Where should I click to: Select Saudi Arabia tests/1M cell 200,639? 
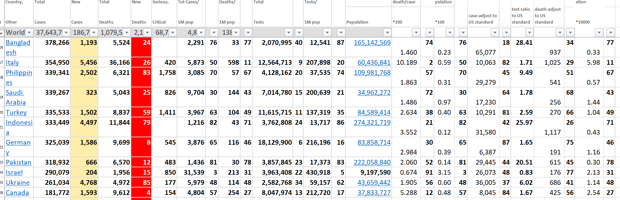point(317,97)
